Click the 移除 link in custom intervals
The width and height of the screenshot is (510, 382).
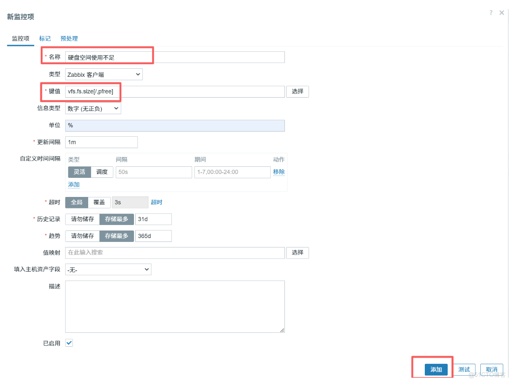tap(279, 172)
